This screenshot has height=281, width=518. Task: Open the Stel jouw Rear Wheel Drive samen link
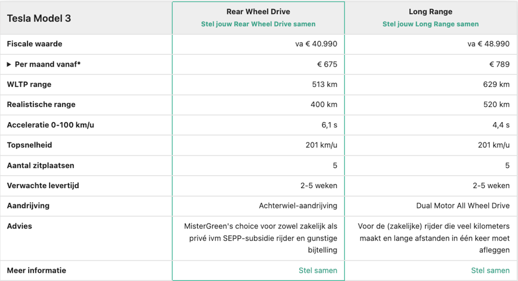pyautogui.click(x=258, y=24)
